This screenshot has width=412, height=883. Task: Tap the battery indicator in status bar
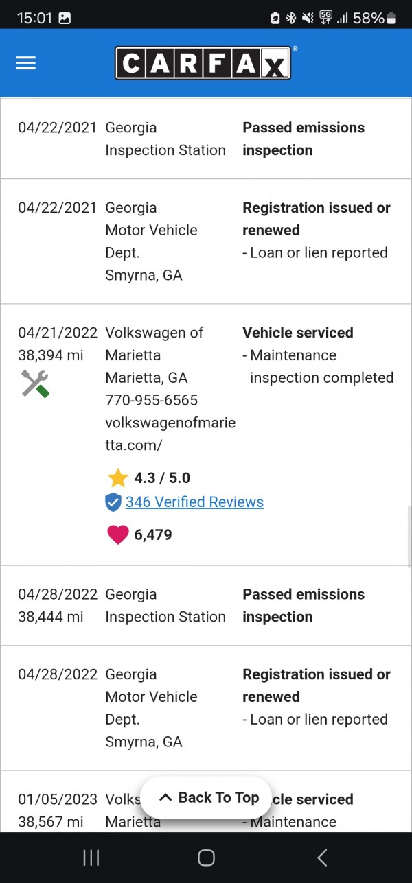tap(391, 19)
